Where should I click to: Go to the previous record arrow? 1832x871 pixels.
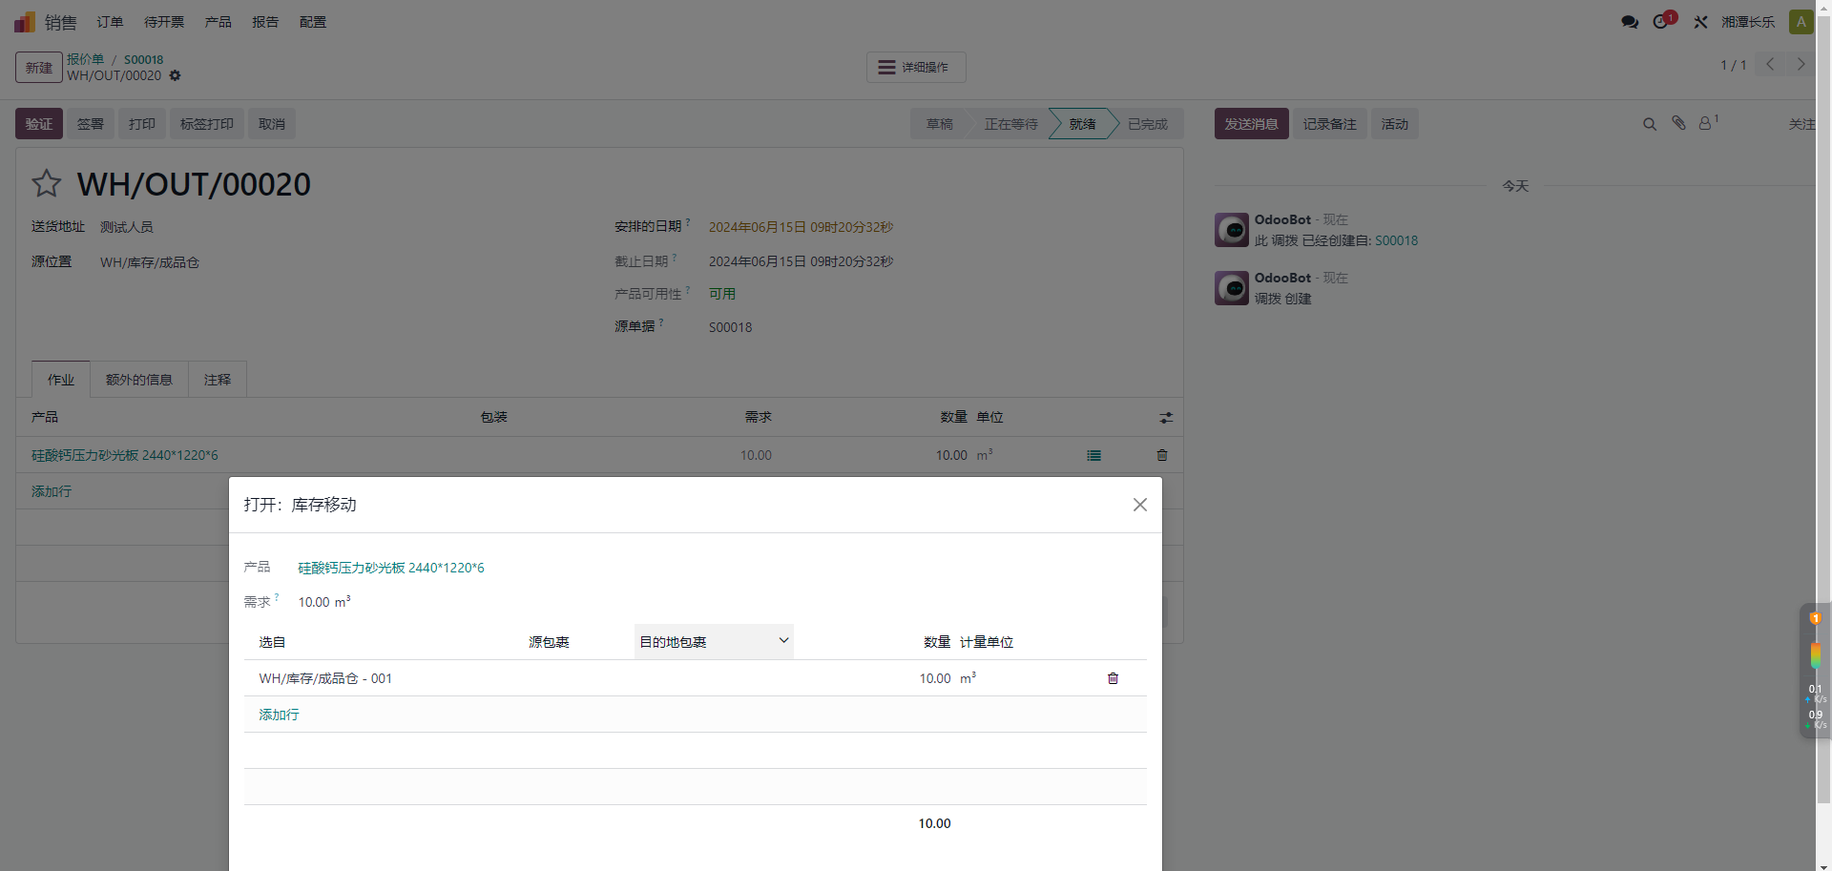tap(1770, 65)
